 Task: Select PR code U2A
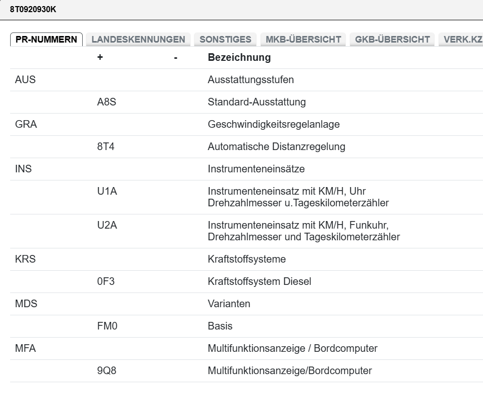[x=107, y=225]
